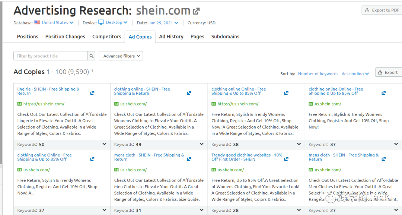Open external link icon for 31-keyword mens cloth ad
The height and width of the screenshot is (215, 402).
coord(189,159)
